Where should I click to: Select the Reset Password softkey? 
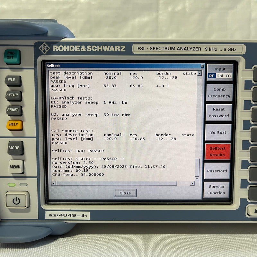tap(219, 112)
